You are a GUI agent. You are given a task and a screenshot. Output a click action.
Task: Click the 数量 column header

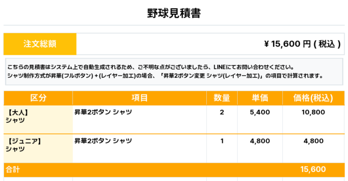click(222, 98)
